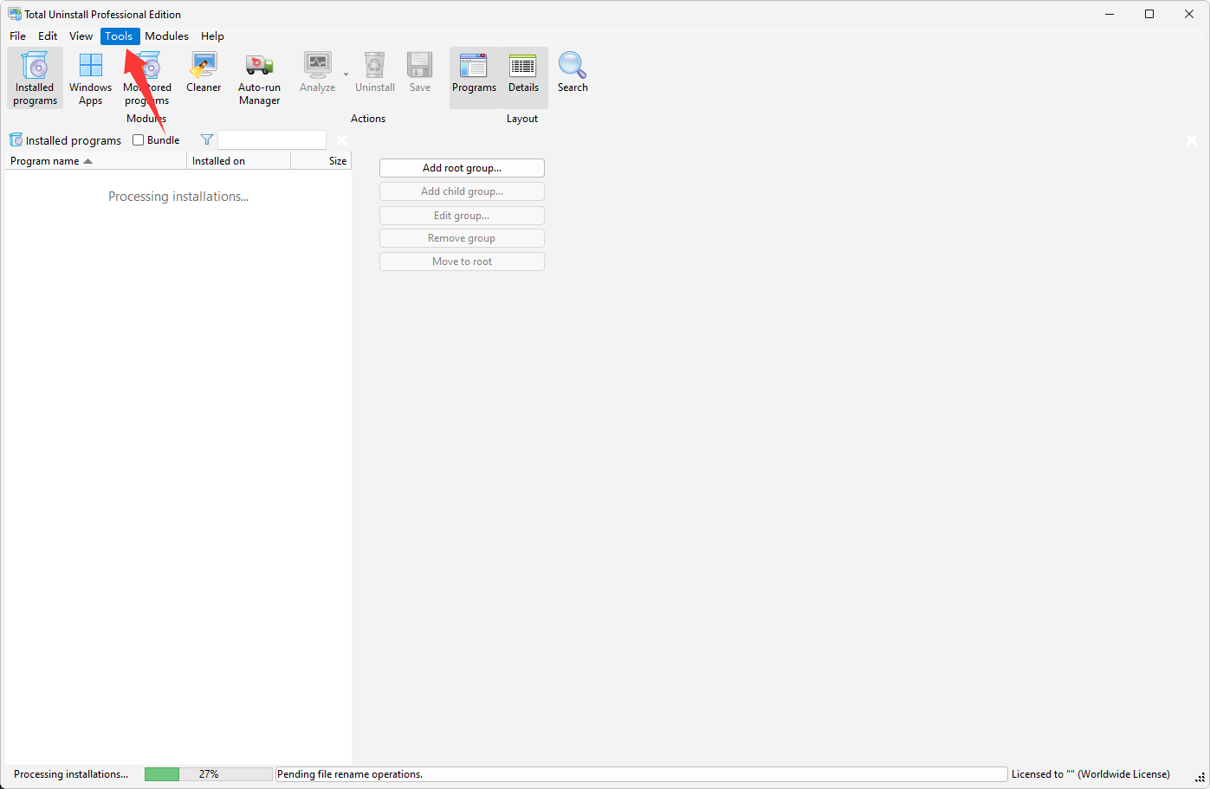Minimize the Total Uninstall window
1210x789 pixels.
(1110, 14)
